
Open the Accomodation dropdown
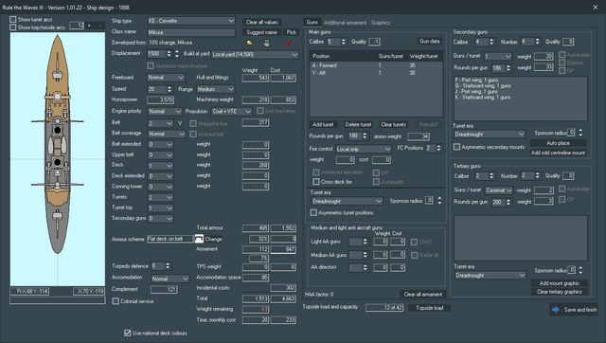pos(169,279)
